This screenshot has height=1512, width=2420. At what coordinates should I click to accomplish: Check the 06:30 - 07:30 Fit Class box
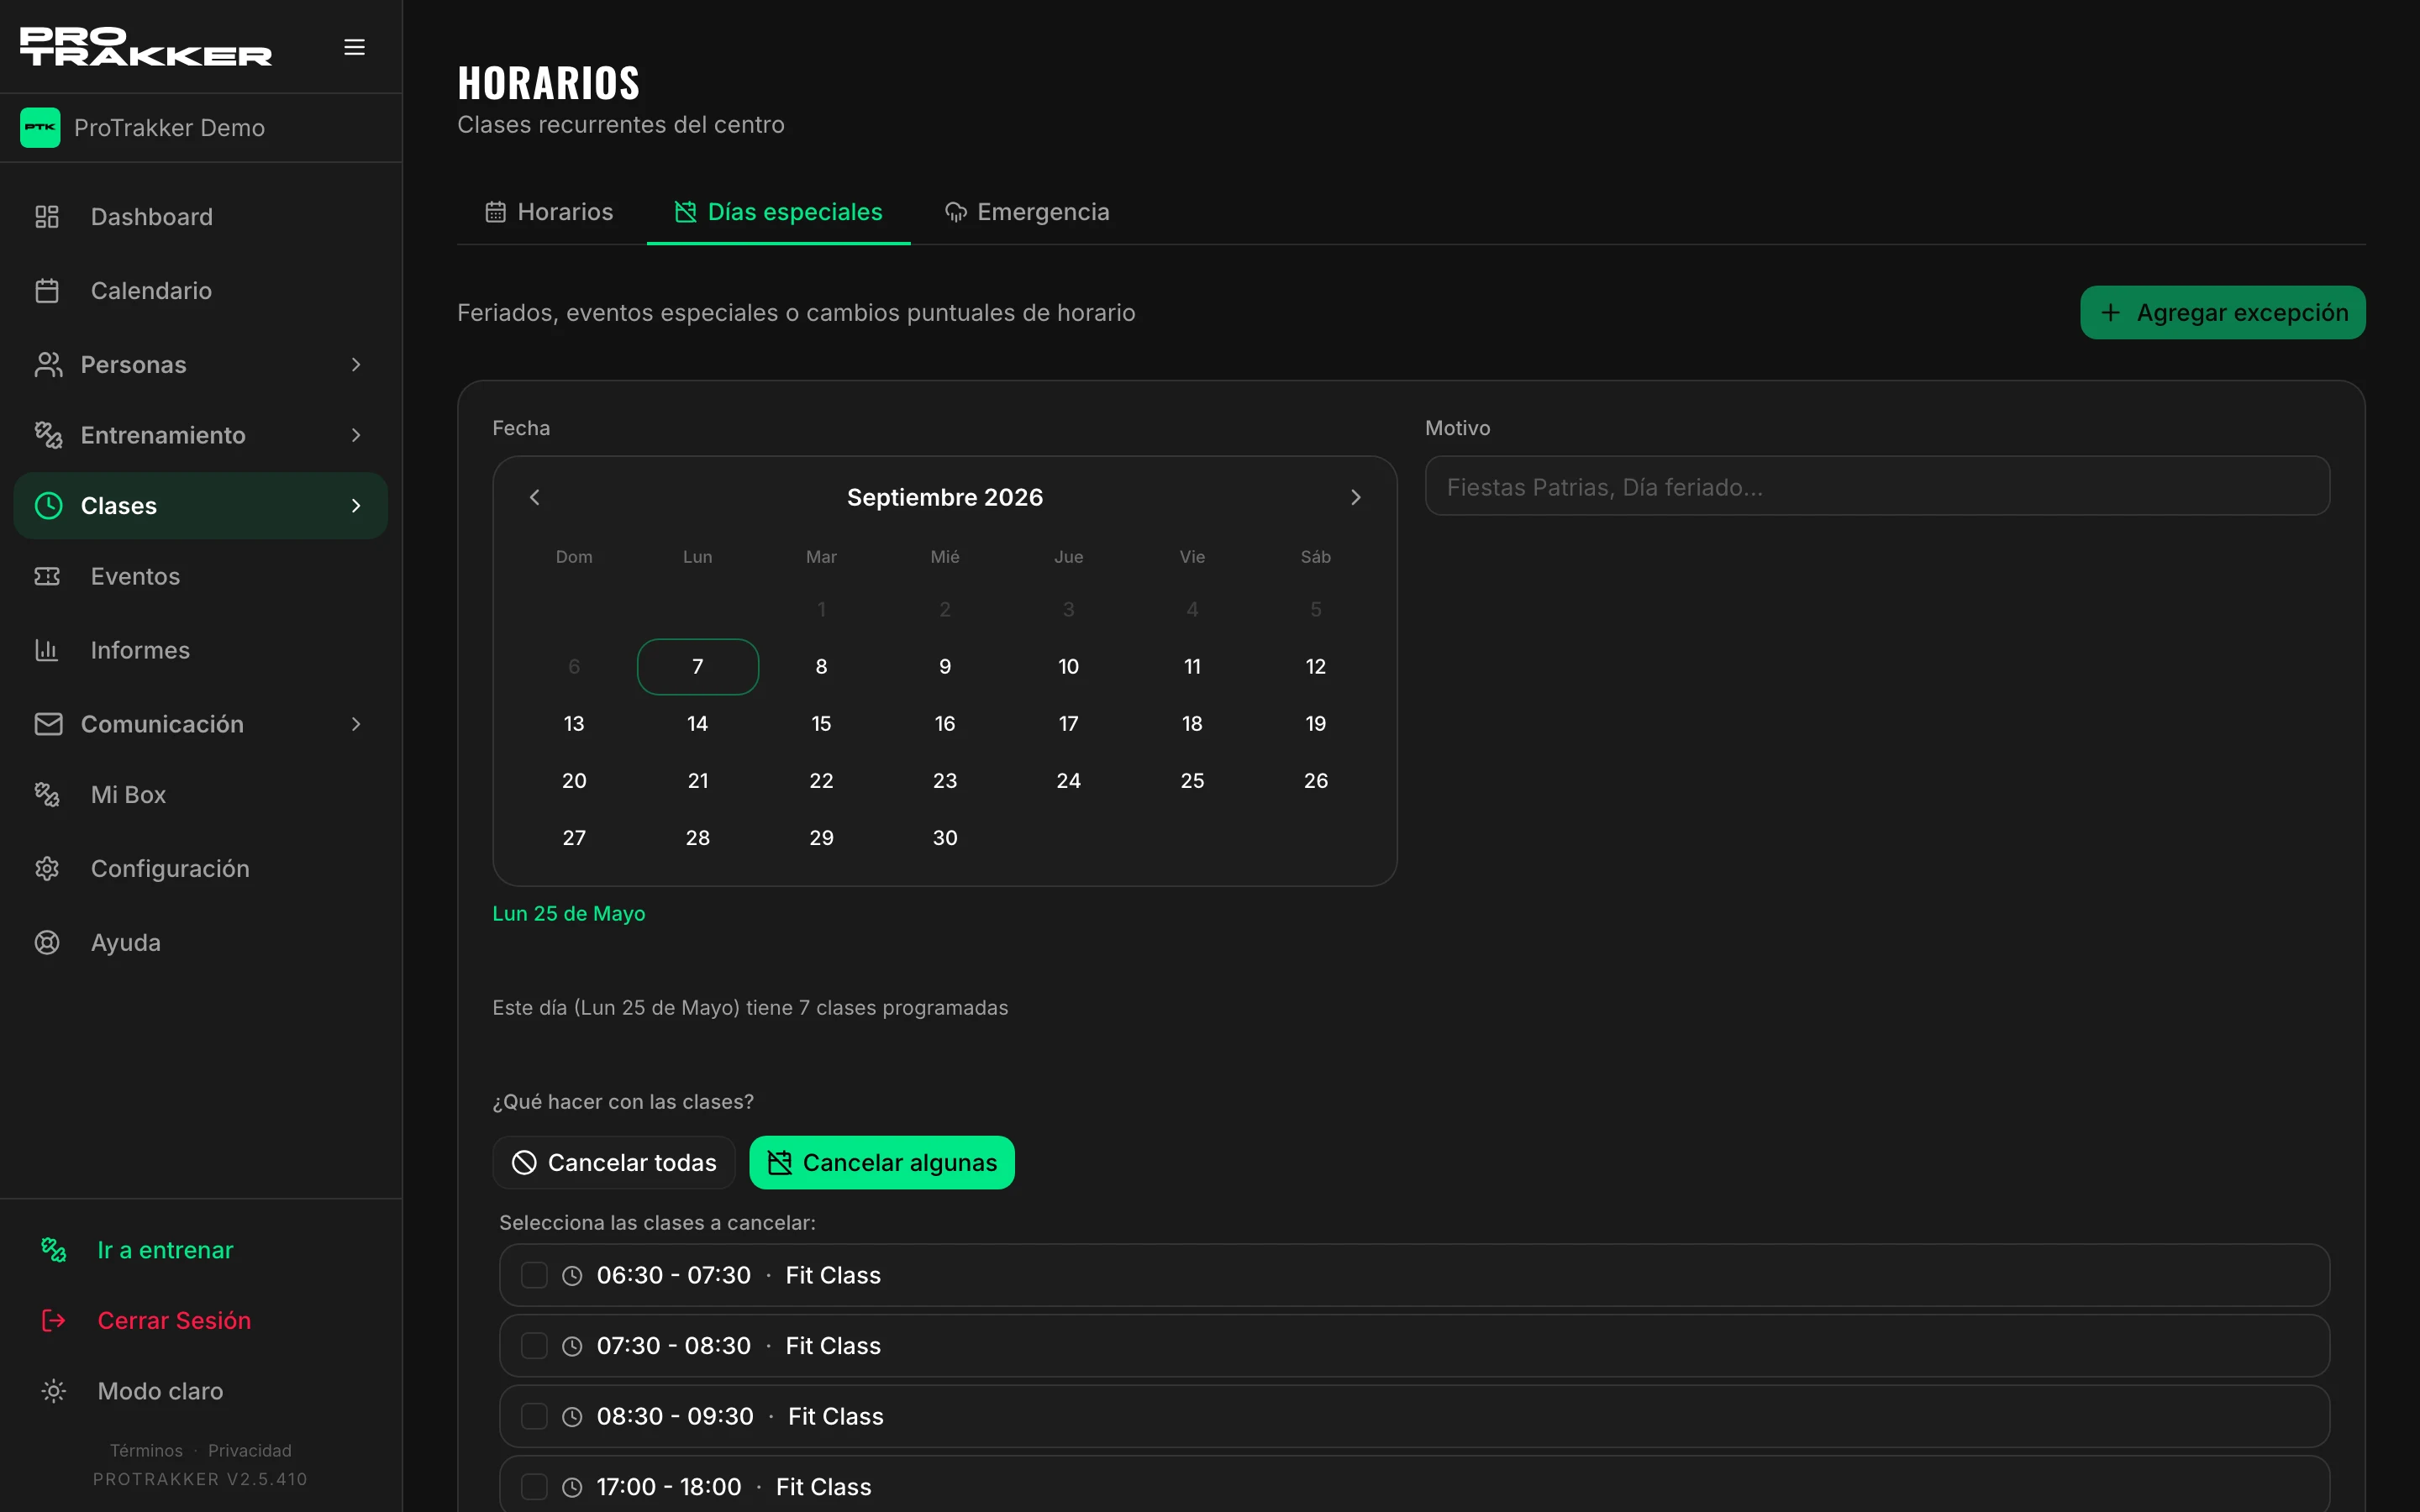point(534,1275)
